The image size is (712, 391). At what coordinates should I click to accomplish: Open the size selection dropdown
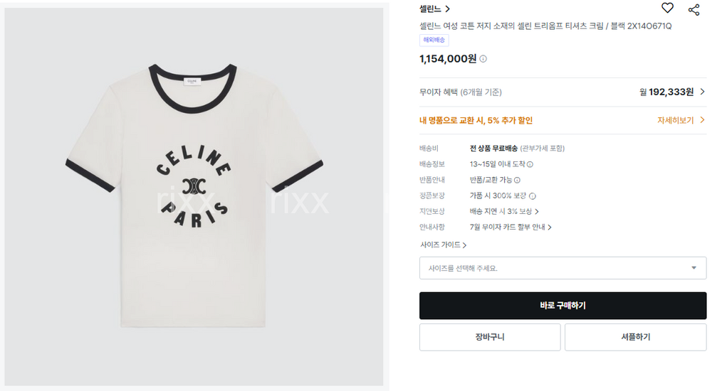tap(562, 268)
